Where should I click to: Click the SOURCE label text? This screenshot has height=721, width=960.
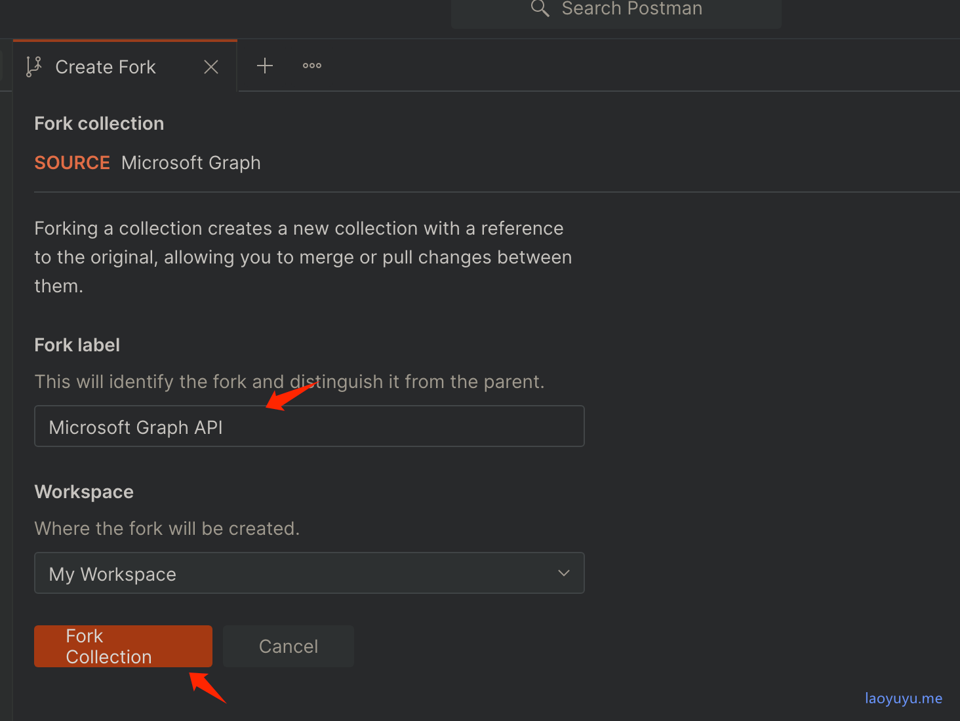tap(72, 163)
